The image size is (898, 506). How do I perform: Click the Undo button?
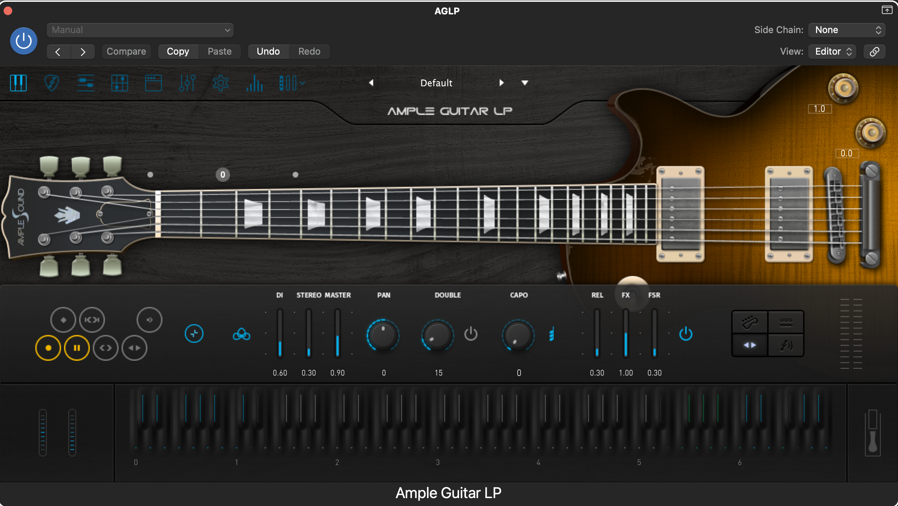pyautogui.click(x=268, y=51)
